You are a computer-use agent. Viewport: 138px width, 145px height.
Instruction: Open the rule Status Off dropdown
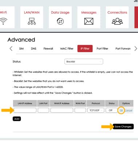[111, 110]
